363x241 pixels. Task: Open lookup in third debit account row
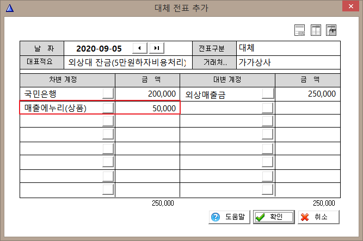(x=108, y=121)
